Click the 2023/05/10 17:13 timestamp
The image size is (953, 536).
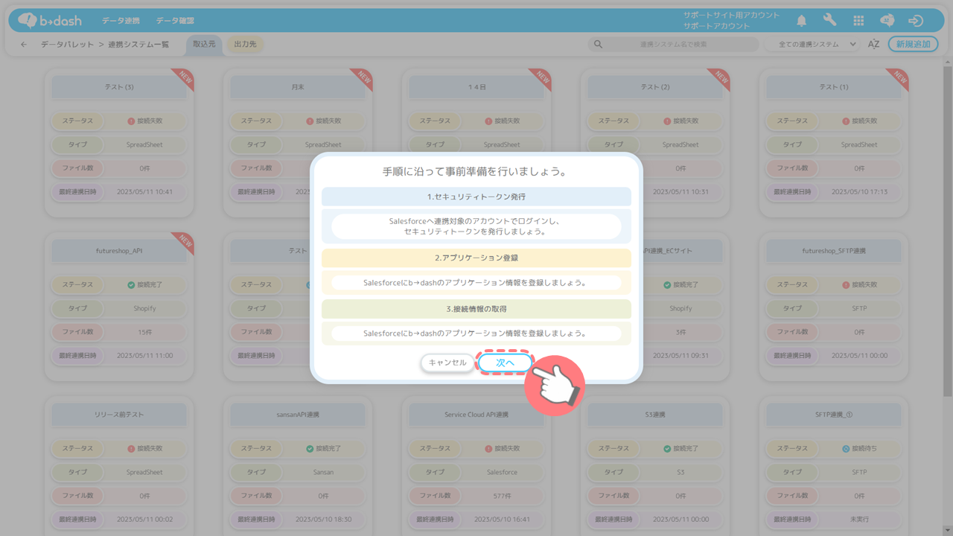pyautogui.click(x=859, y=192)
